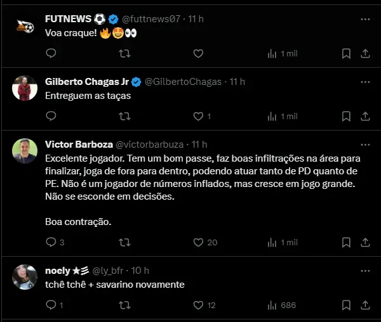The image size is (381, 322).
Task: Go to @GilbertoChagas handle link
Action: point(184,82)
